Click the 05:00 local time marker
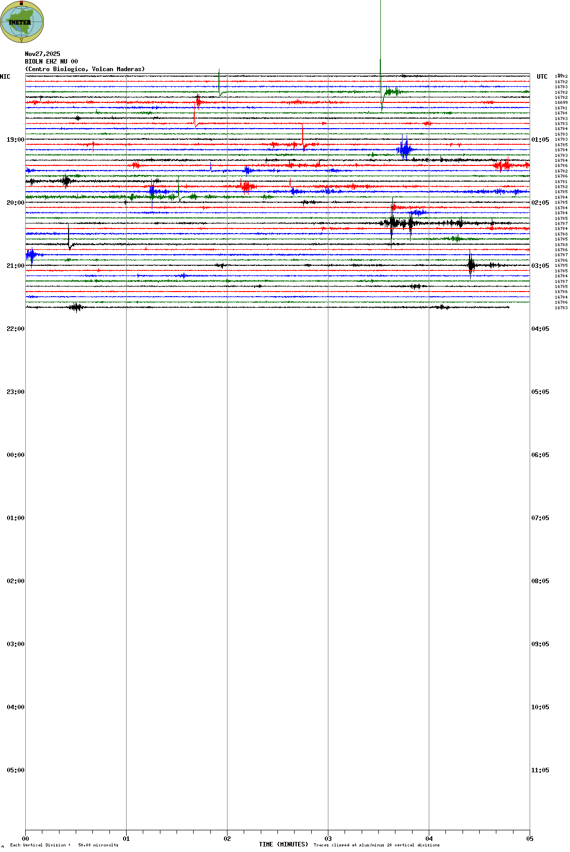This screenshot has width=570, height=852. pyautogui.click(x=15, y=770)
